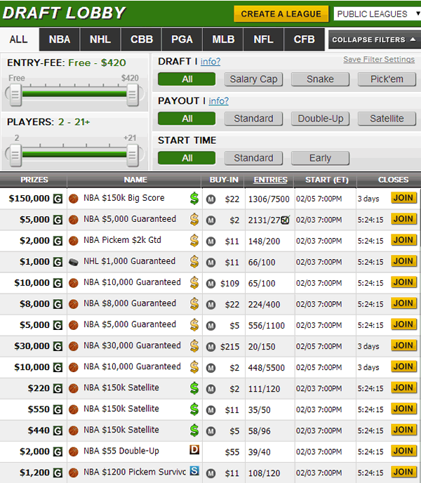Switch to the PGA tab
This screenshot has width=421, height=483.
tap(182, 39)
